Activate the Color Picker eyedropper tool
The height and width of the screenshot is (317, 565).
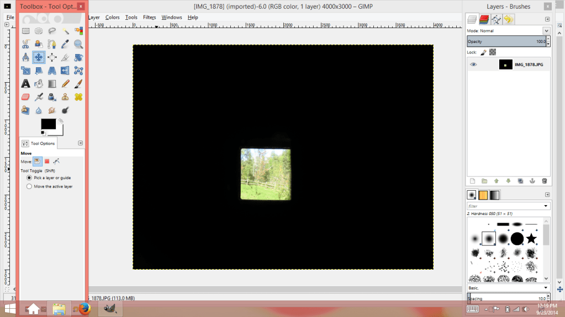coord(65,44)
